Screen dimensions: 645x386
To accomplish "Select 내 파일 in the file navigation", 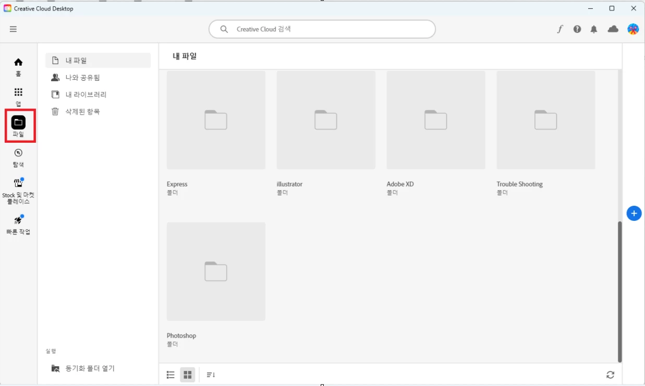I will click(x=98, y=60).
